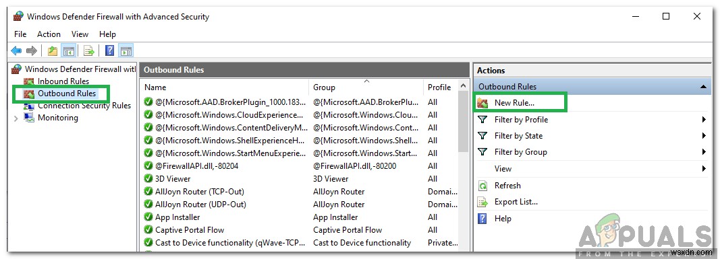
Task: Select the App Installer rule name
Action: (177, 217)
